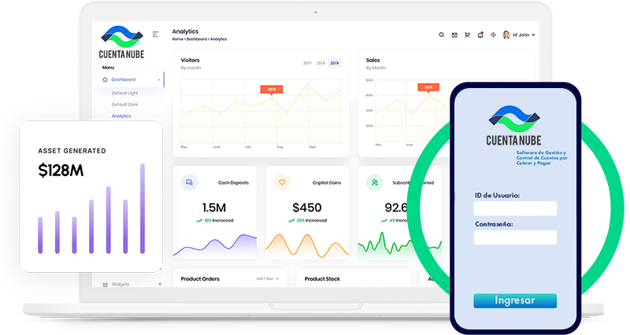The width and height of the screenshot is (630, 335).
Task: Open the shopping cart icon in header
Action: (x=467, y=35)
